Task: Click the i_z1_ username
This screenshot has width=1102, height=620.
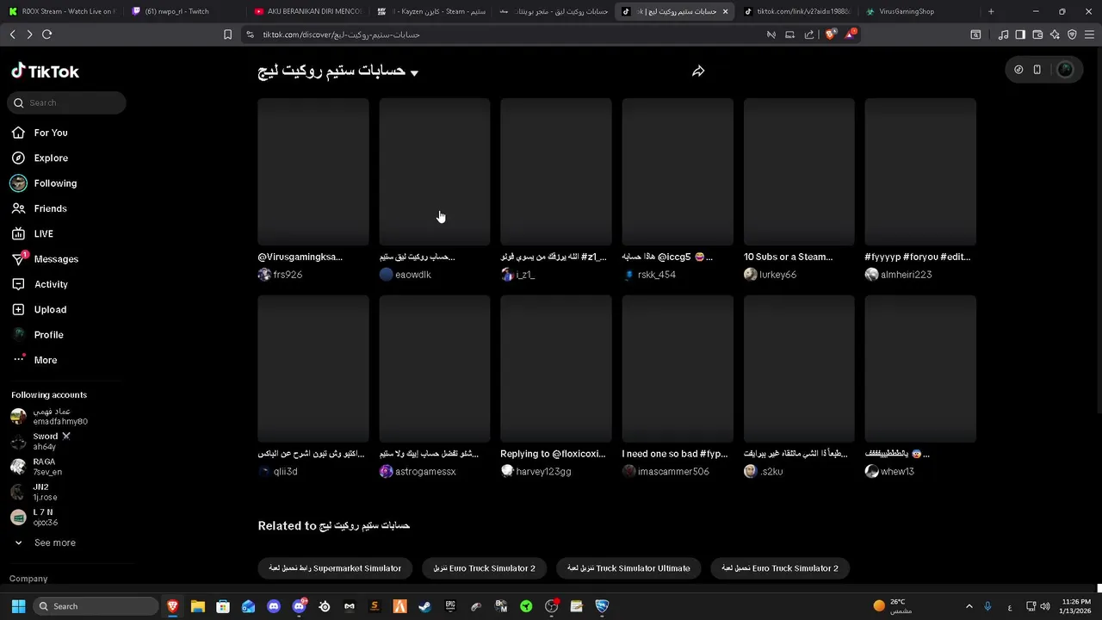Action: [x=525, y=275]
